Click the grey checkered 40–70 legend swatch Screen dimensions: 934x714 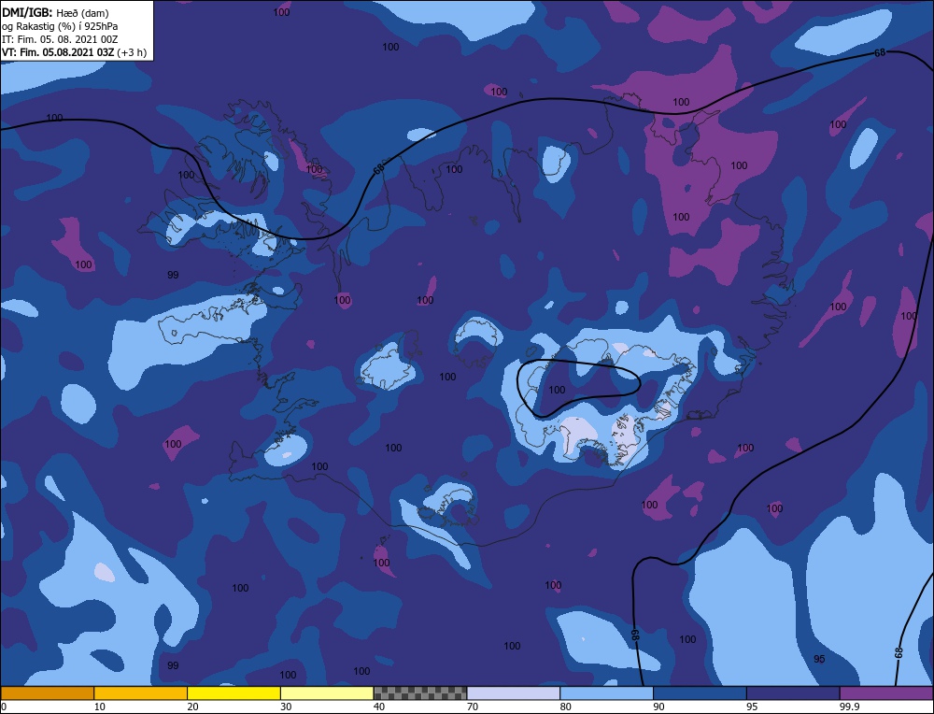[x=420, y=693]
